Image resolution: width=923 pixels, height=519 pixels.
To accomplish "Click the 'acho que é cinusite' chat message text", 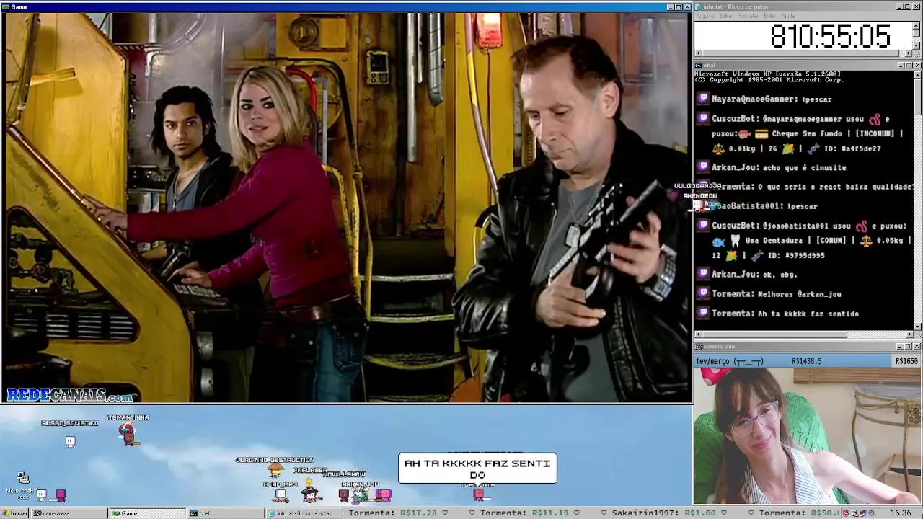I will pyautogui.click(x=803, y=167).
